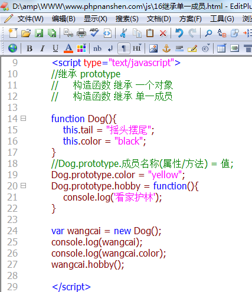
Task: Click "var wangcai = new Dog();" line
Action: (x=106, y=231)
